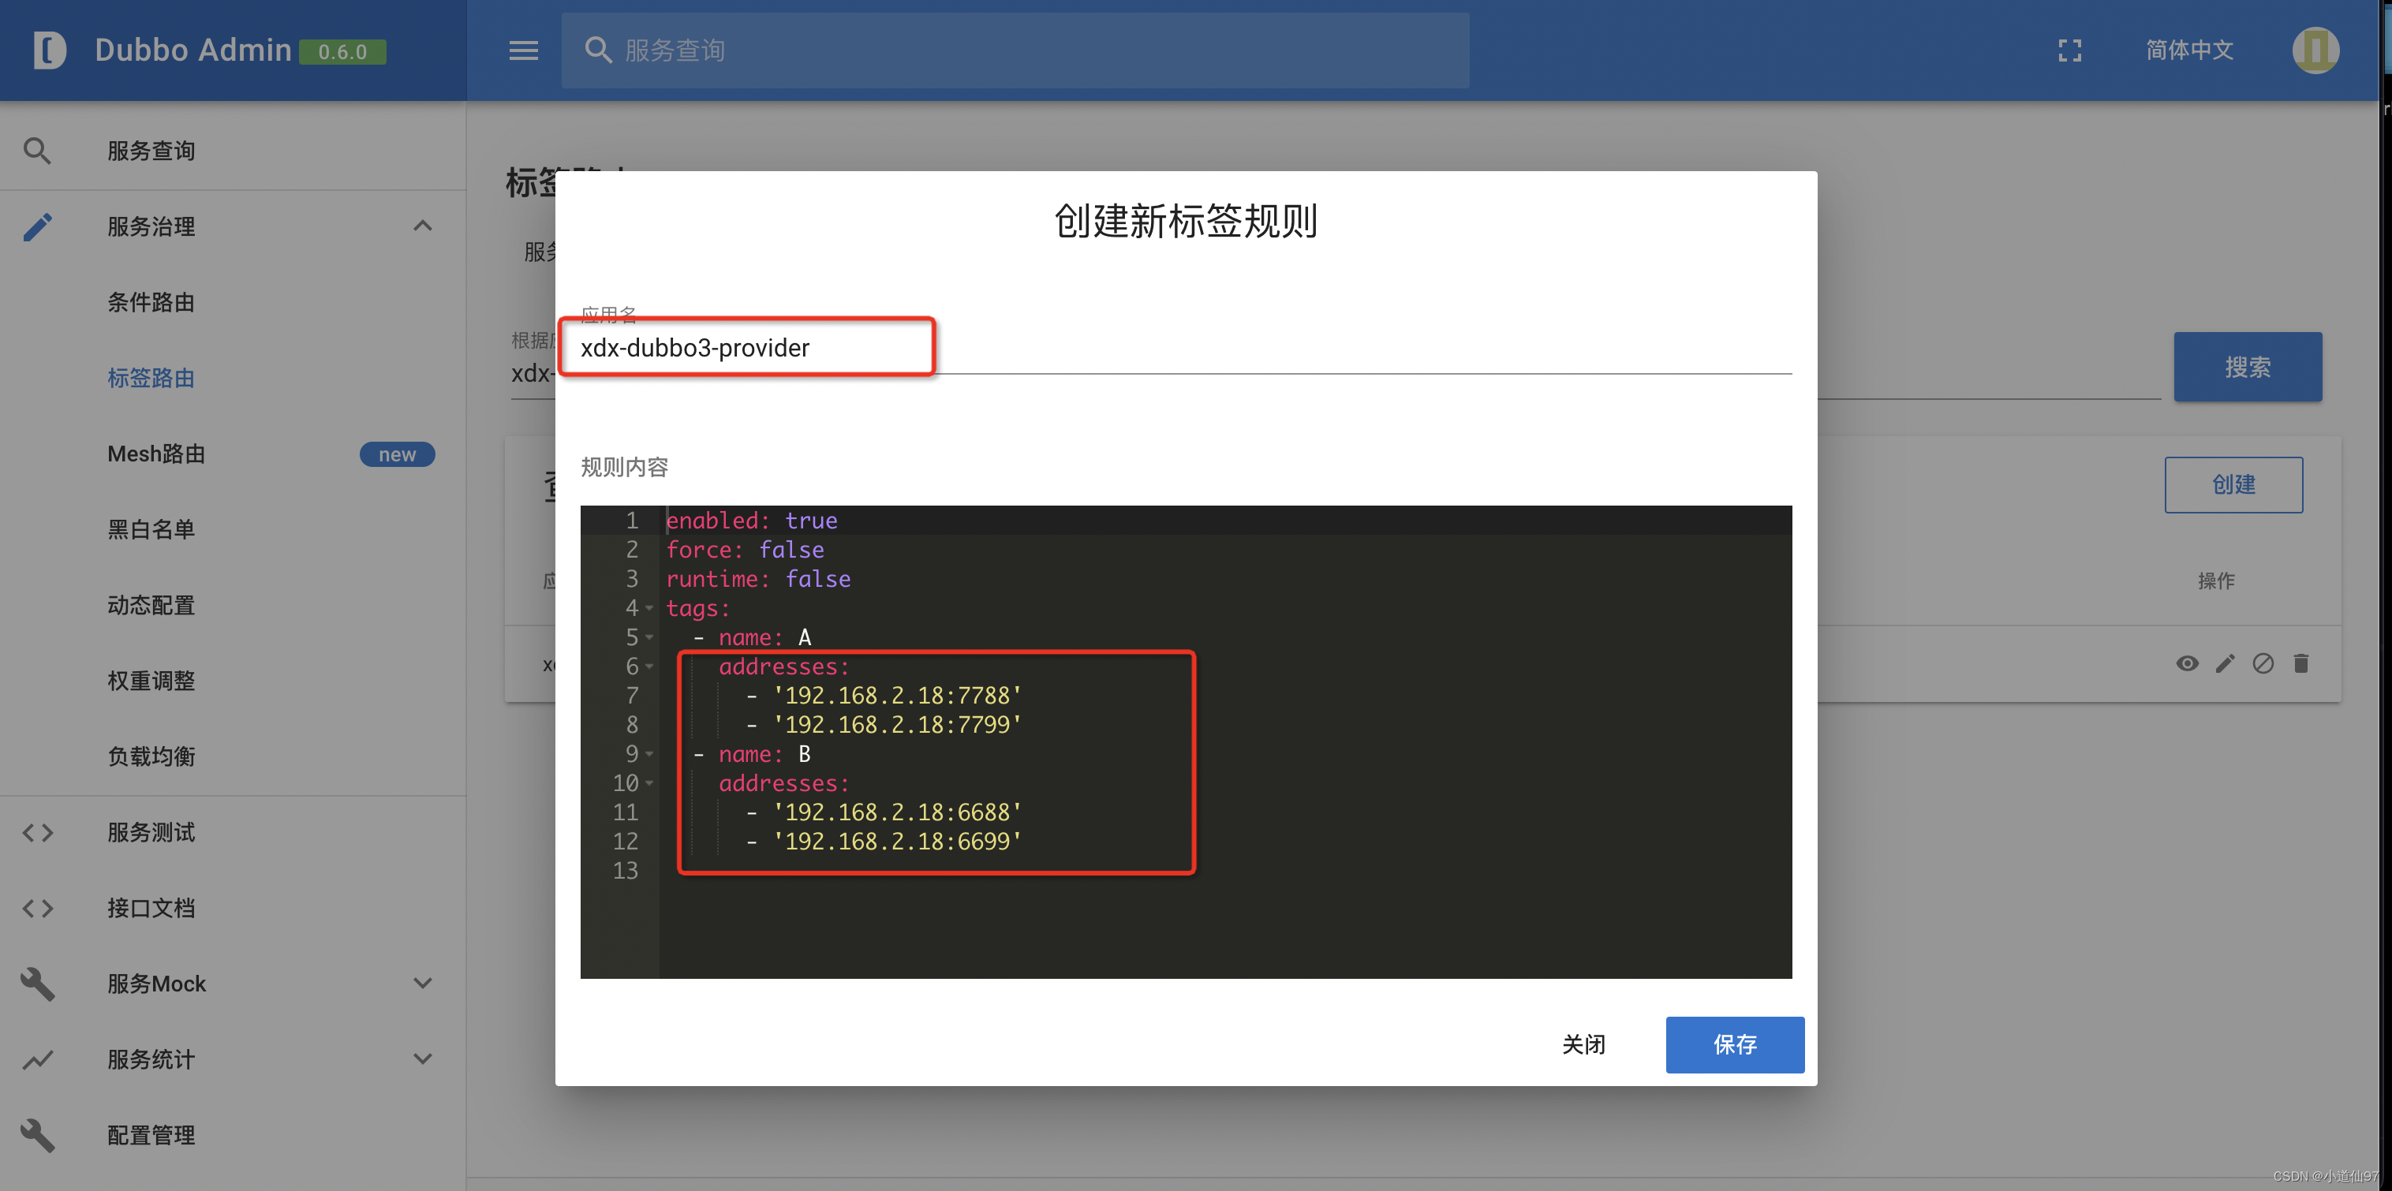Open the 简体中文 language selector

tap(2189, 50)
